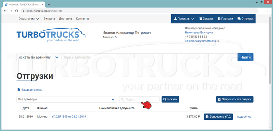Go to Отгрузки shipments in top bar

[x=245, y=19]
